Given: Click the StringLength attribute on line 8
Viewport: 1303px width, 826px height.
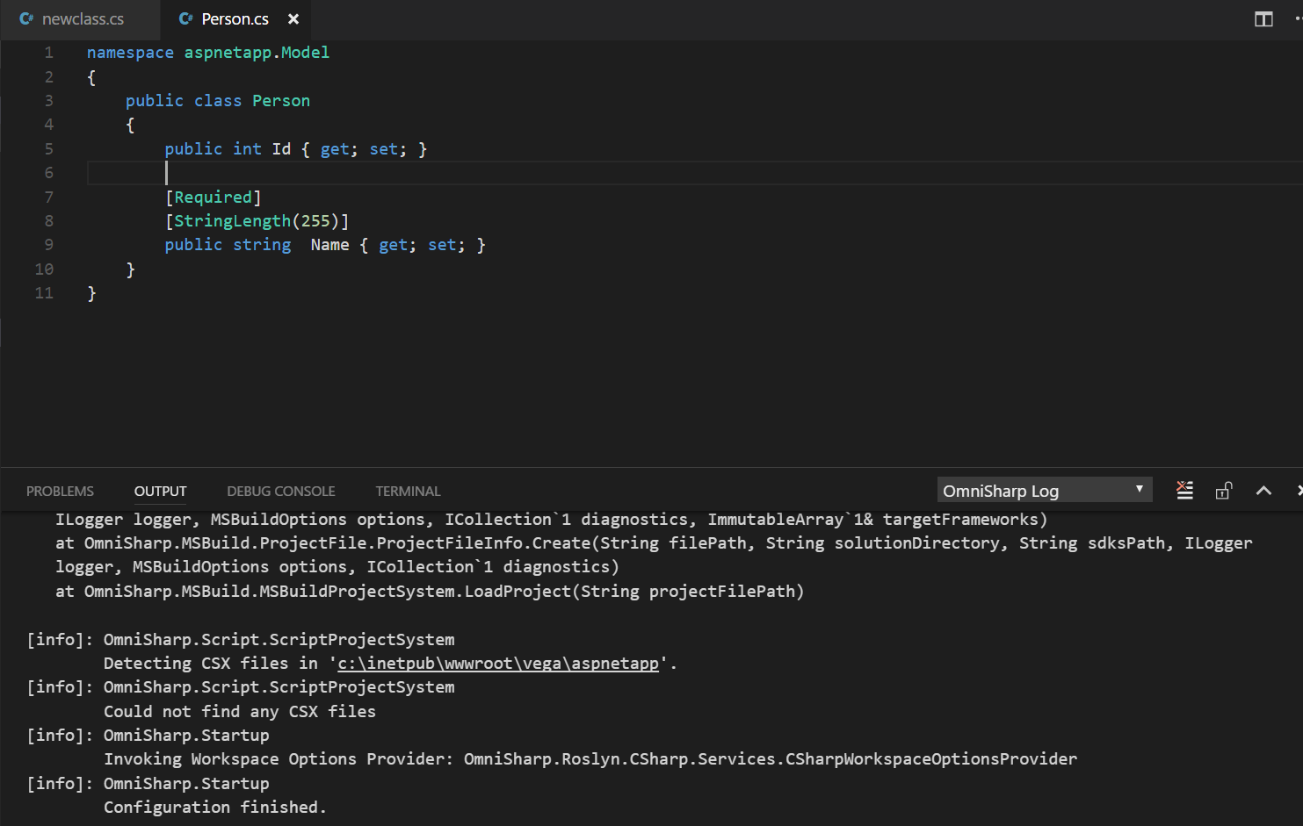Looking at the screenshot, I should (x=232, y=221).
